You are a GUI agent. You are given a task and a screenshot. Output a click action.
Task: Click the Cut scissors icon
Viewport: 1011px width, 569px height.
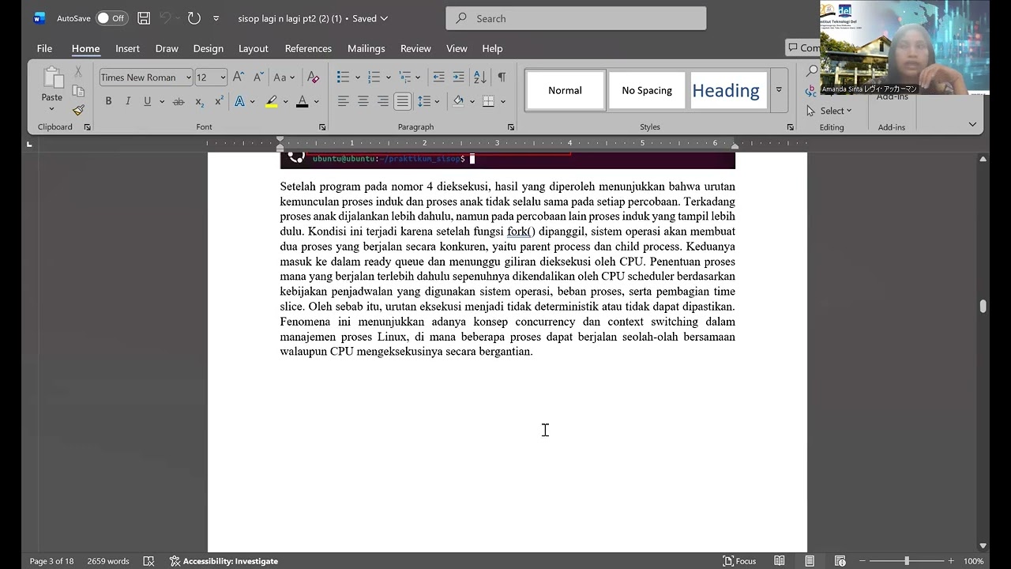(x=78, y=72)
